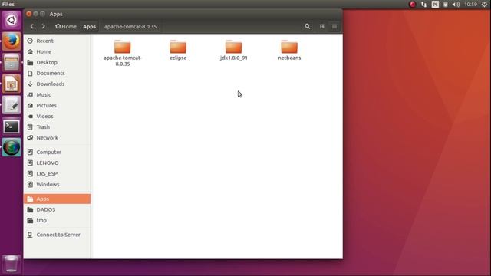
Task: Open the keyboard layout indicator
Action: [435, 4]
